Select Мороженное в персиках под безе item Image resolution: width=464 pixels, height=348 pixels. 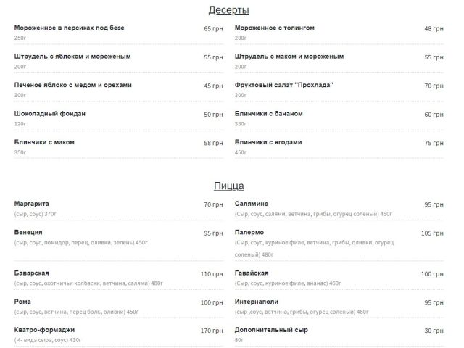(x=70, y=28)
